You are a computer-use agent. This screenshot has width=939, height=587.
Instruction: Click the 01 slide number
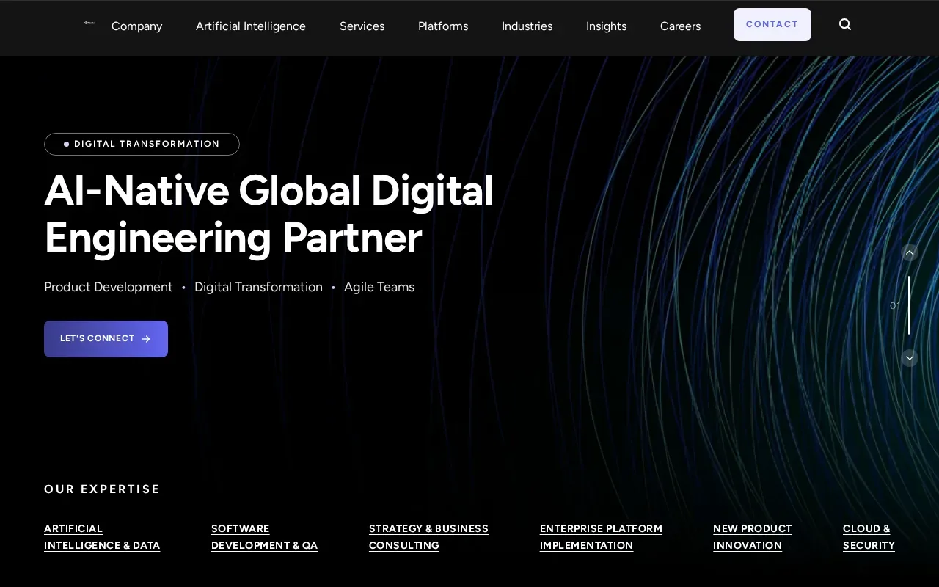(x=895, y=306)
